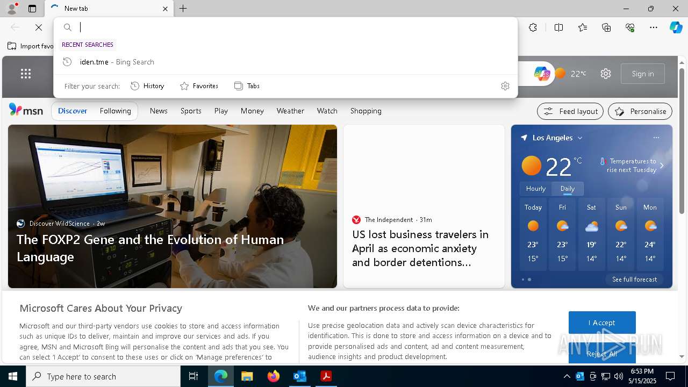Open Adobe Acrobat from taskbar
688x387 pixels.
tap(326, 376)
